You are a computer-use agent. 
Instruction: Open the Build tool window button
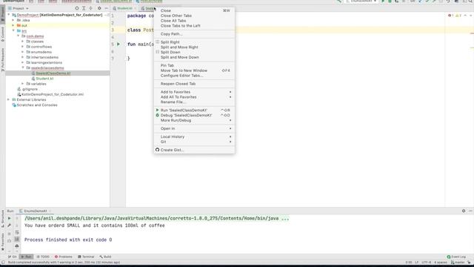(x=105, y=257)
